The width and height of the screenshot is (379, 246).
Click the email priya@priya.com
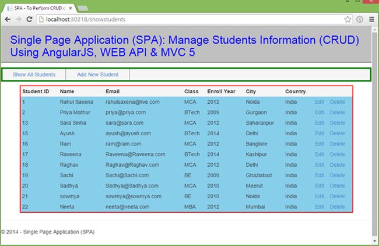(x=126, y=113)
